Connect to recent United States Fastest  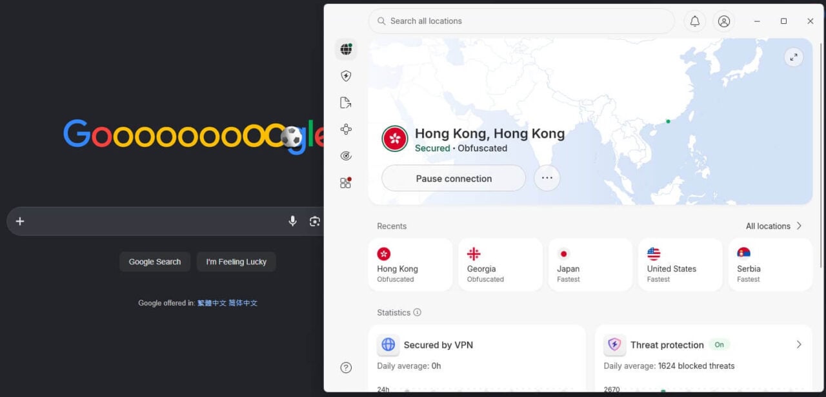click(680, 265)
